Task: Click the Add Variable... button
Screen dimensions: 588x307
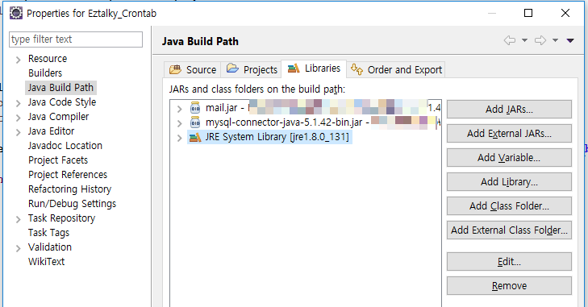Action: pyautogui.click(x=509, y=158)
